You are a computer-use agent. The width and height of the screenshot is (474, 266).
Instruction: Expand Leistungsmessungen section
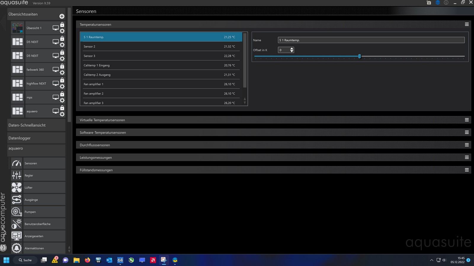pos(273,158)
